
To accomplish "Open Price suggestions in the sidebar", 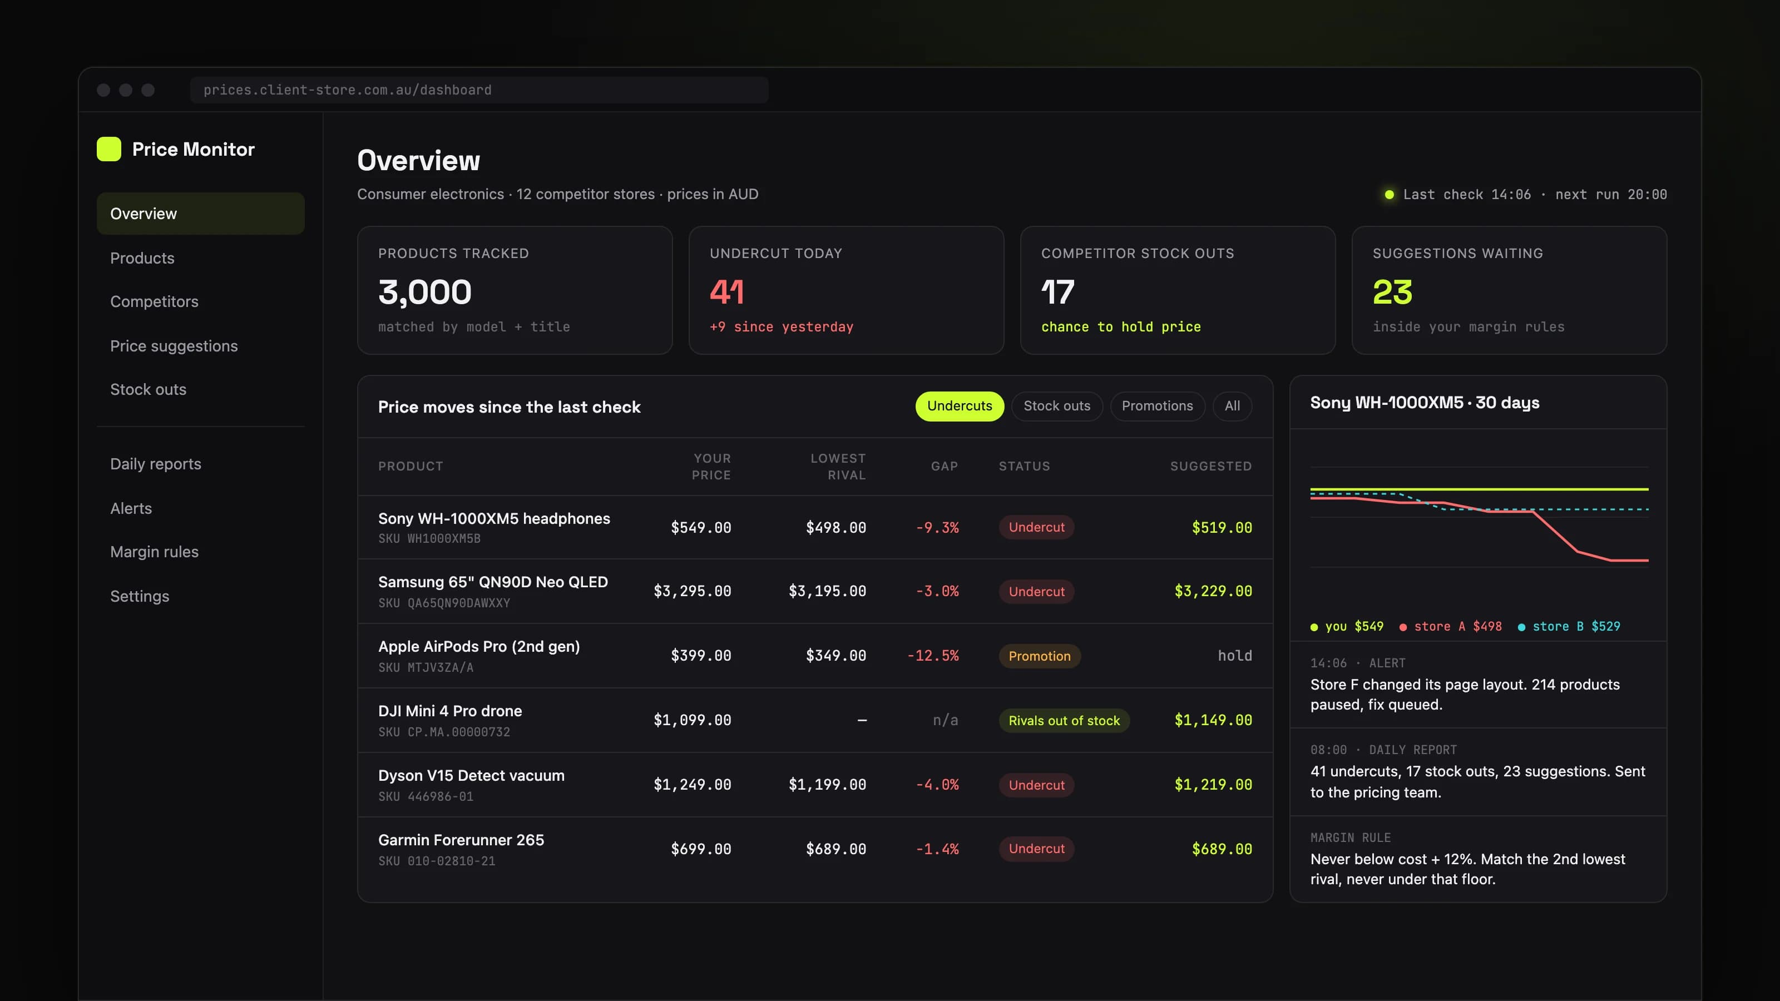I will 200,346.
